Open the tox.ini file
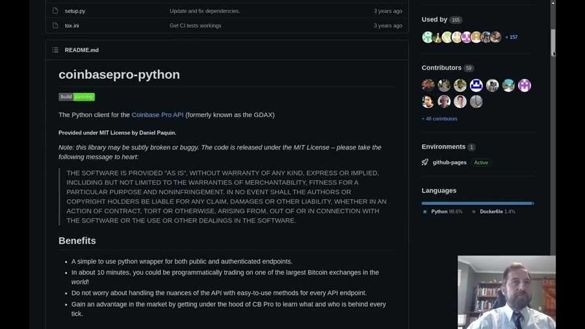The height and width of the screenshot is (329, 585). pos(71,26)
